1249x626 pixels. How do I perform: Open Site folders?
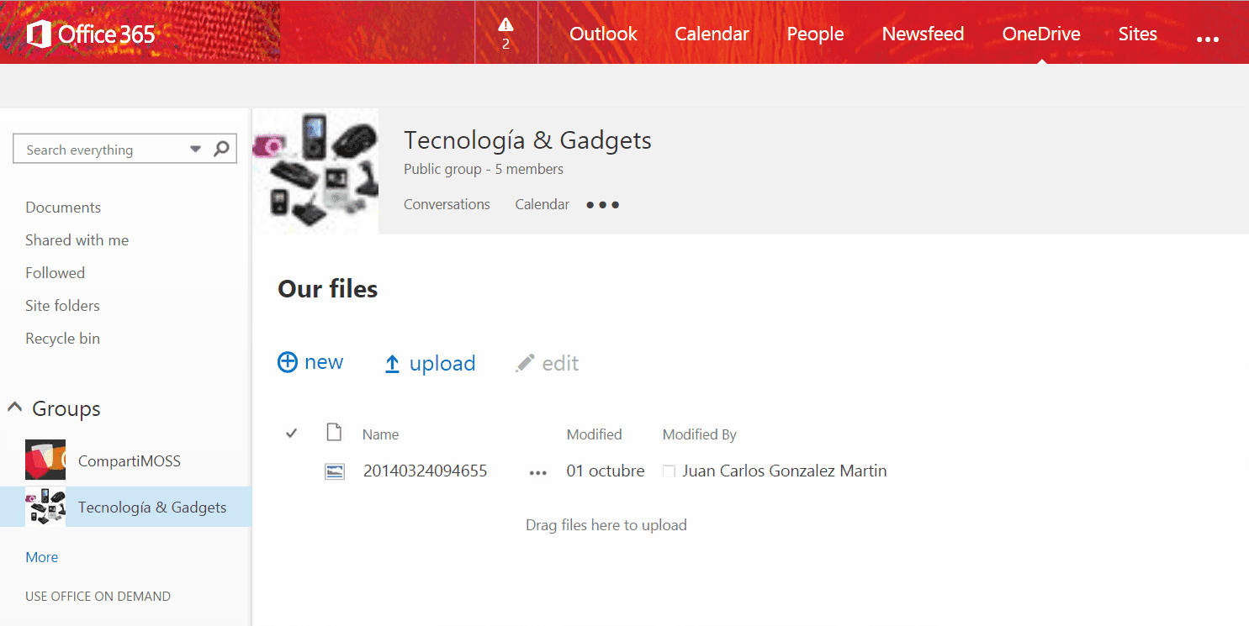[x=62, y=306]
